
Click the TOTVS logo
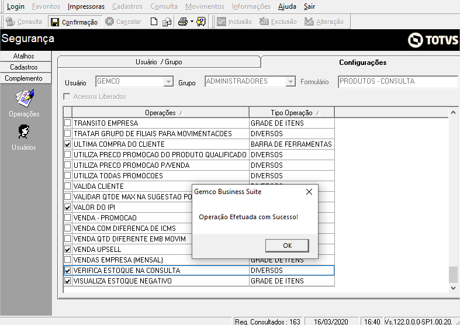[x=433, y=40]
